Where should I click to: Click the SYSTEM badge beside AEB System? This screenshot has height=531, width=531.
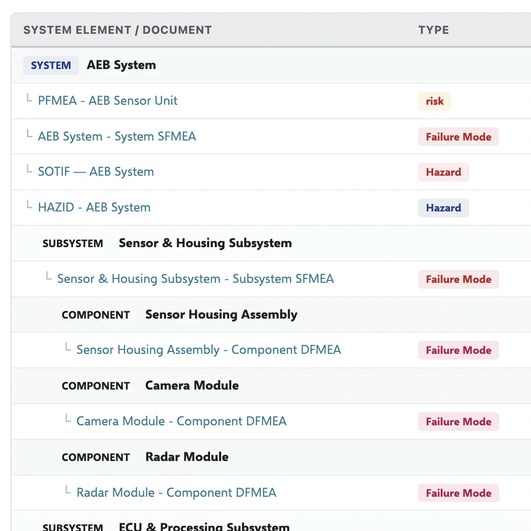coord(51,65)
